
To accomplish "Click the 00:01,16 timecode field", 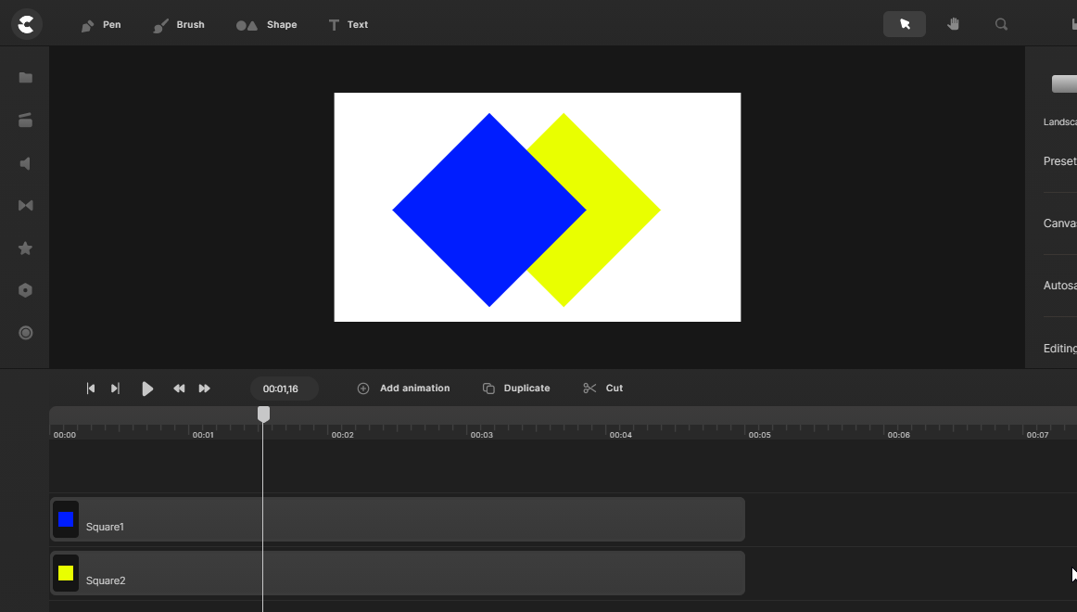I will click(x=284, y=389).
